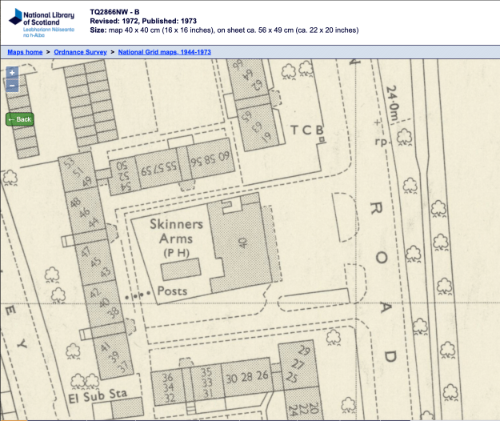Click the TCB label on the map
Image resolution: width=500 pixels, height=421 pixels.
click(306, 130)
